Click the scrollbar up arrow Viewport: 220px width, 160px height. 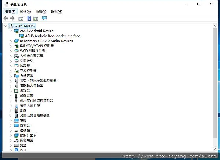215,26
